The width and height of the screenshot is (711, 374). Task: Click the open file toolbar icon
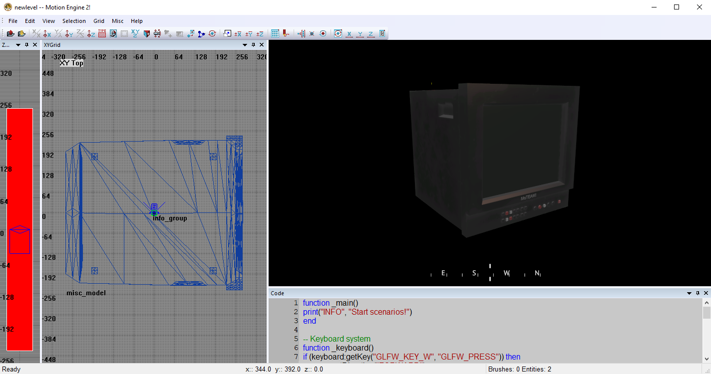[10, 33]
